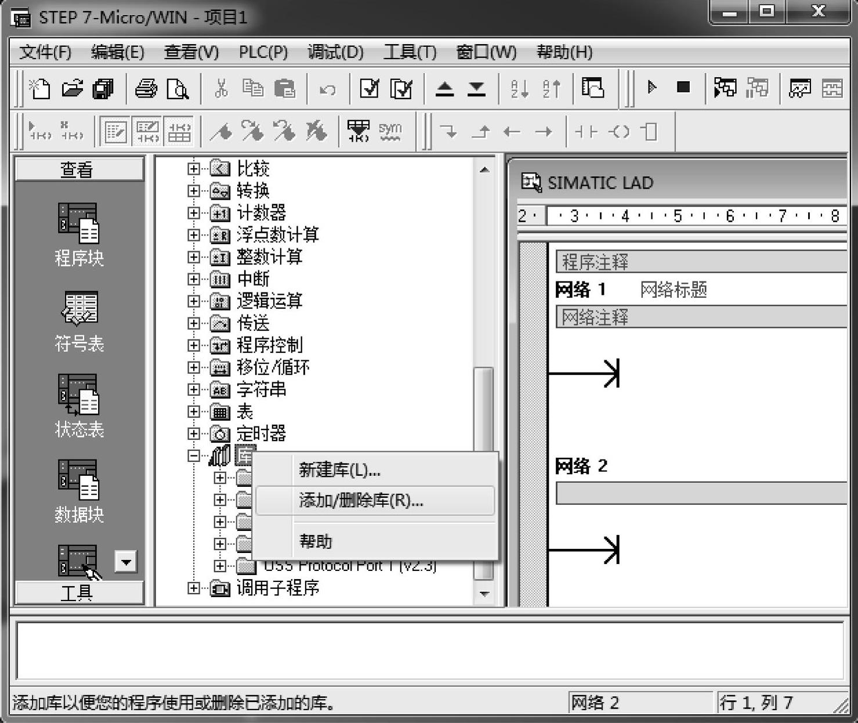858x723 pixels.
Task: Expand the 浮点数计算 folder
Action: (194, 235)
